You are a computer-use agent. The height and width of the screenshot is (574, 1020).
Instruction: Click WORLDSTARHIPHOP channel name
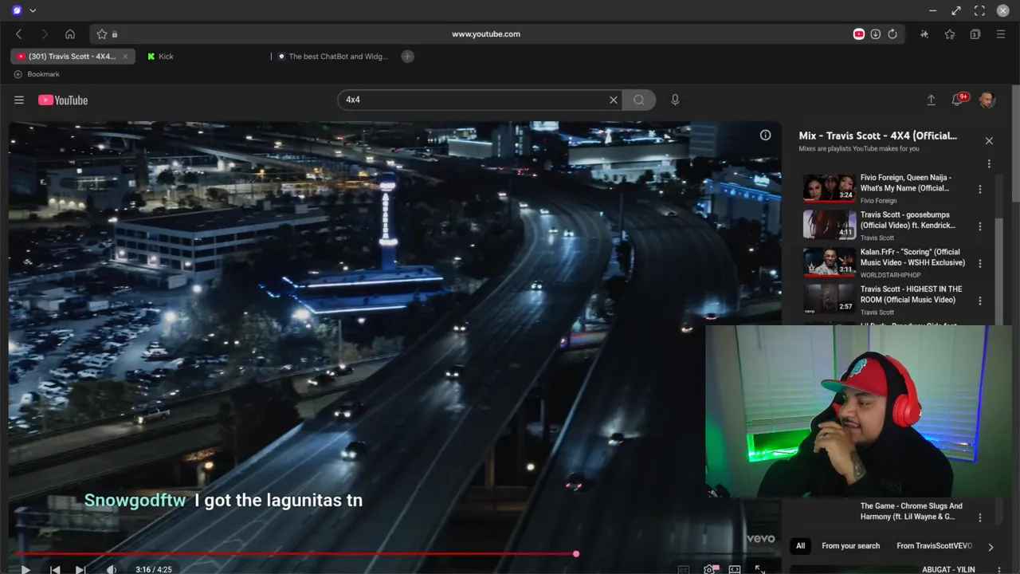(891, 275)
